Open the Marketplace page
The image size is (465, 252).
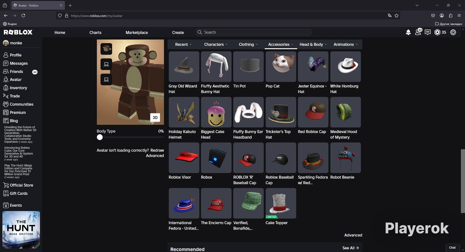pos(137,33)
